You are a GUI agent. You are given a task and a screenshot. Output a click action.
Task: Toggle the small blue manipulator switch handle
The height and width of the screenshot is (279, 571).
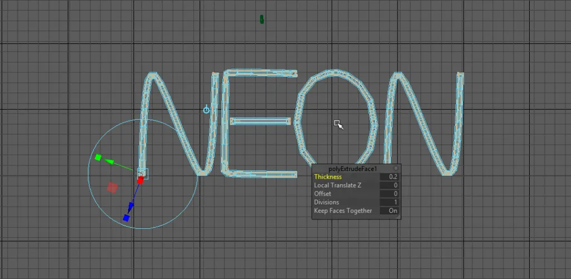[x=206, y=110]
